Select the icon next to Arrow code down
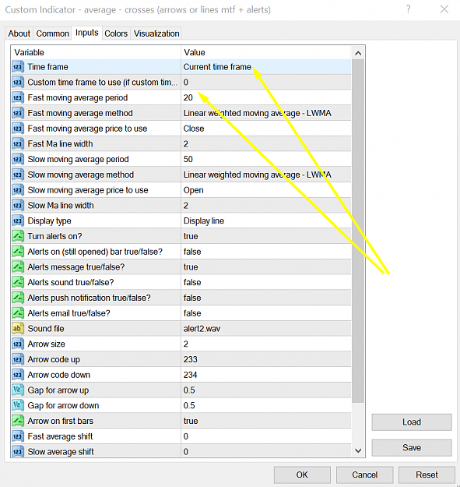The width and height of the screenshot is (460, 487). [x=18, y=375]
